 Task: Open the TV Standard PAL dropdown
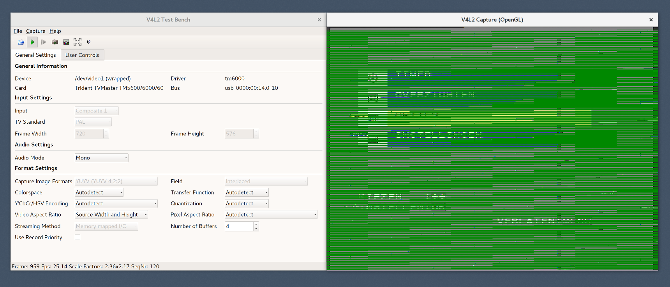click(x=93, y=122)
